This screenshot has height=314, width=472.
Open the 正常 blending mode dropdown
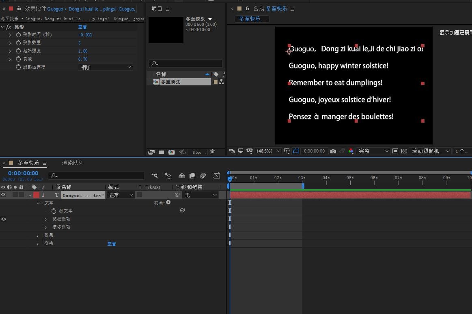click(121, 195)
